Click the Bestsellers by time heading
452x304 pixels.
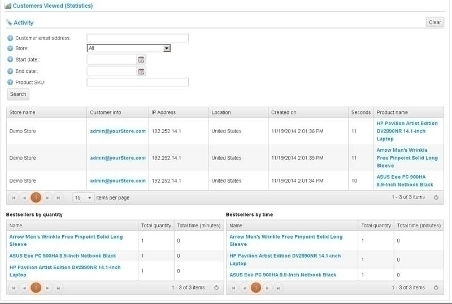click(x=249, y=214)
